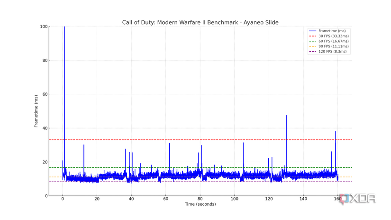Click the x-axis tick label 140
Screen dimensions: 391x220
303,199
